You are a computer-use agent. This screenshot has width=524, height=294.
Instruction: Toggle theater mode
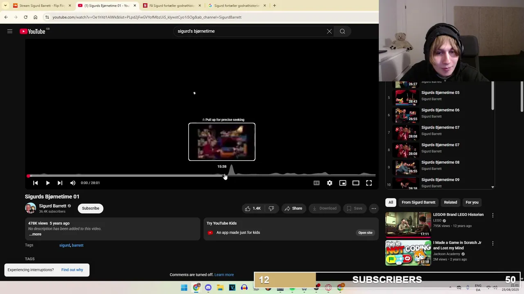(x=356, y=183)
